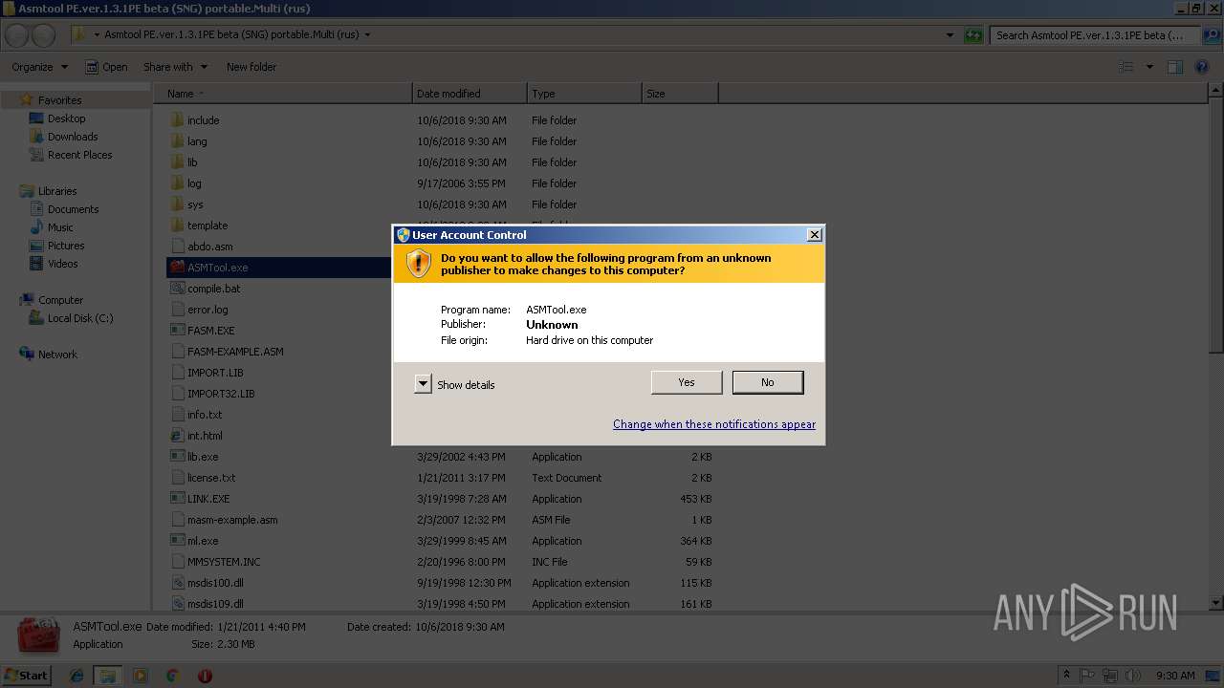Sort by the Name column header
The width and height of the screenshot is (1224, 688).
click(x=283, y=94)
